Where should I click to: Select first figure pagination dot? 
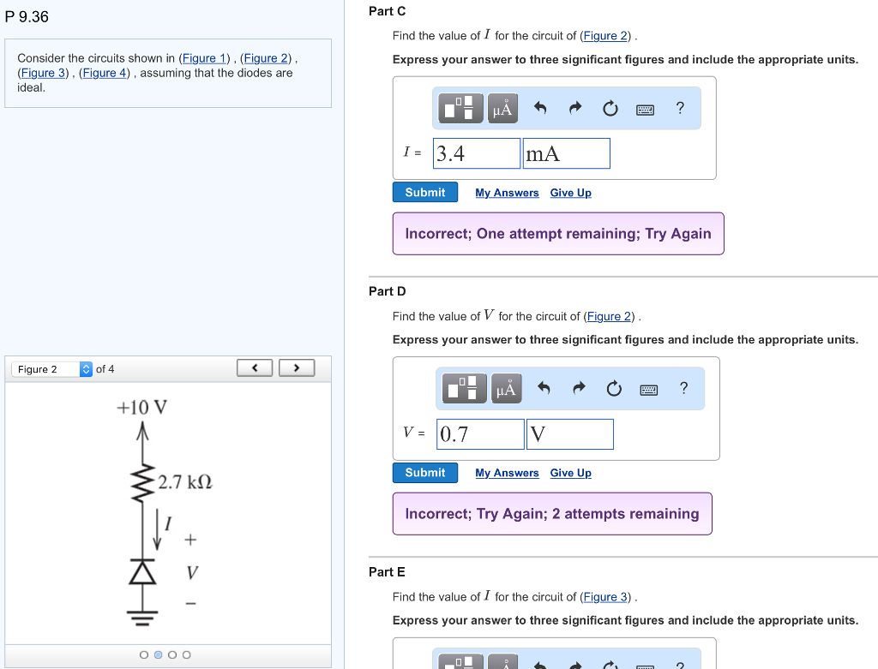[144, 654]
